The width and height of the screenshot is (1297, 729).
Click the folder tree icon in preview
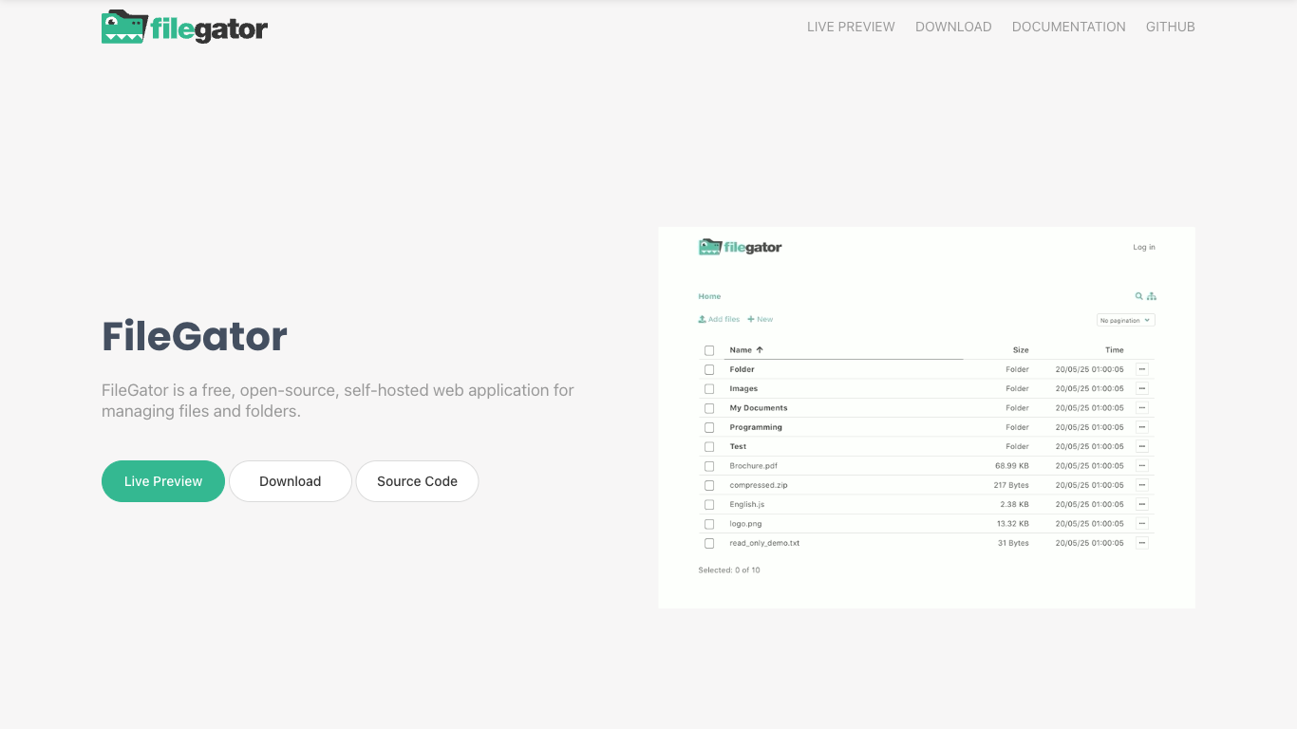pos(1152,296)
